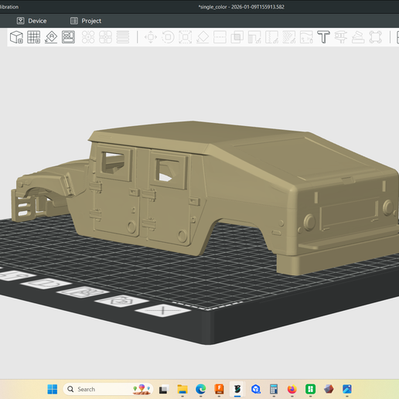This screenshot has height=399, width=399.
Task: Open variable layer height tool
Action: (x=123, y=37)
